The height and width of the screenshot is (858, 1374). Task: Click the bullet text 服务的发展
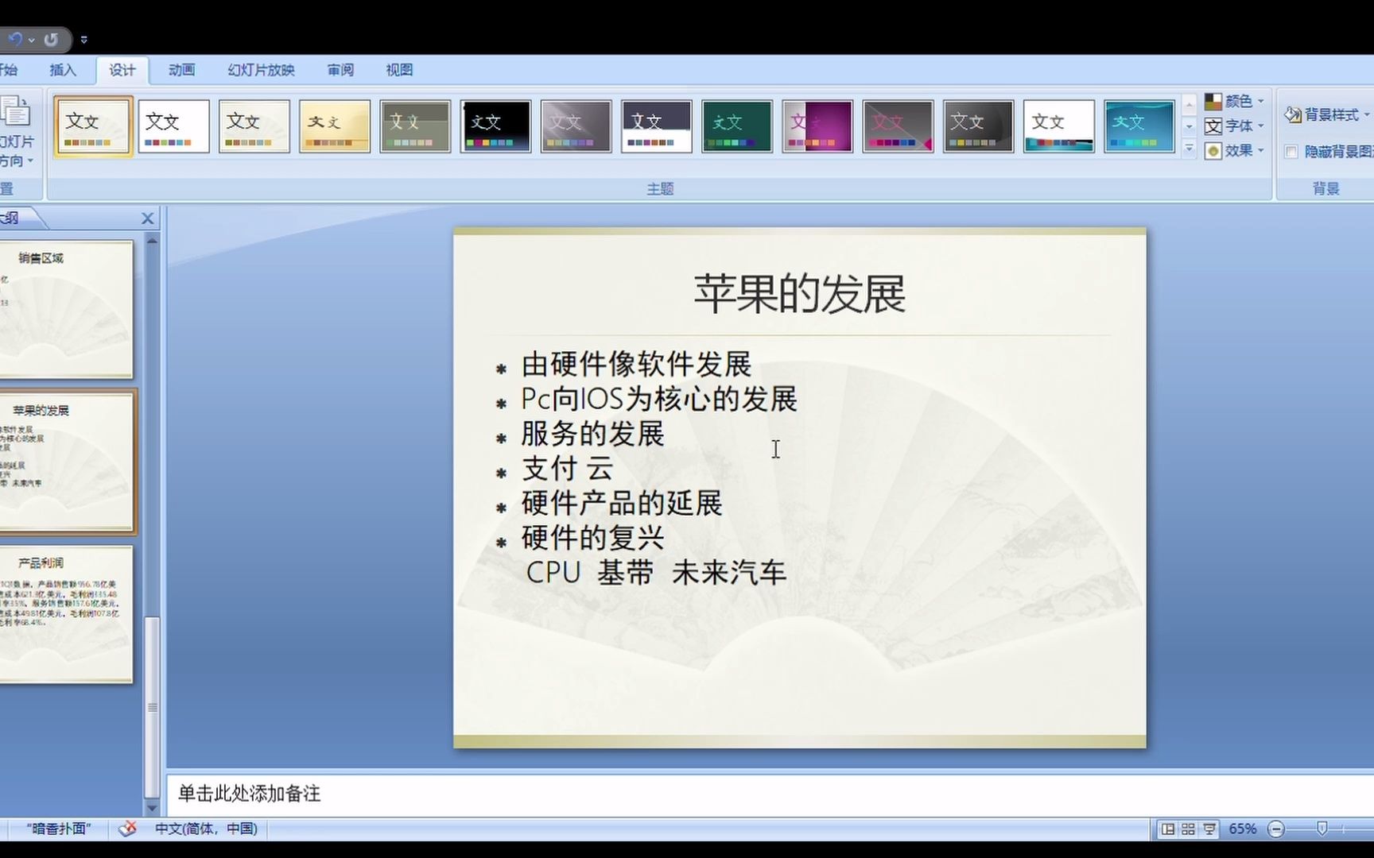click(x=592, y=434)
